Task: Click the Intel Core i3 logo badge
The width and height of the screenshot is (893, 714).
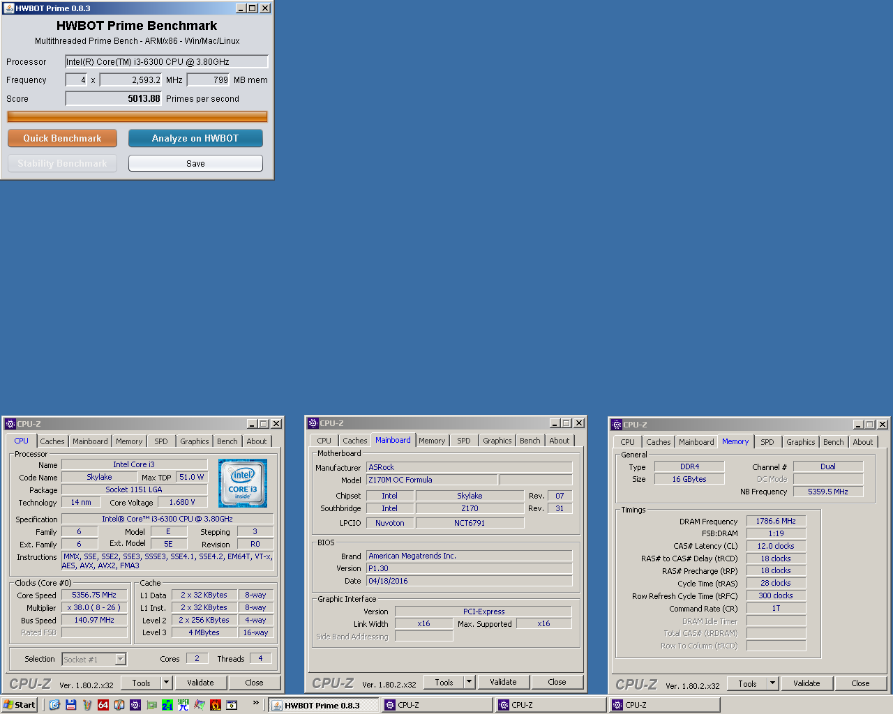Action: 243,483
